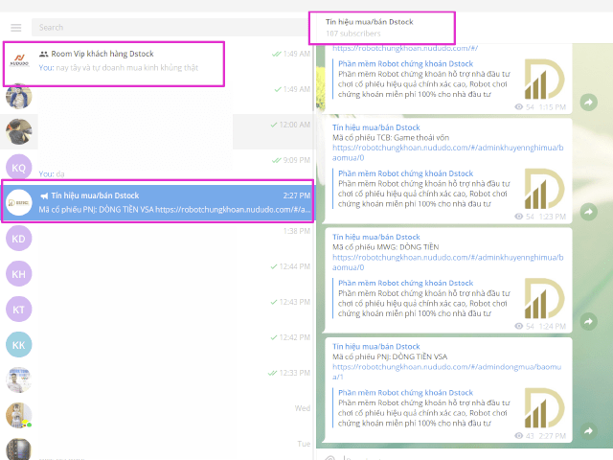Viewport: 613px width, 460px height.
Task: Open the top robotchungkhoan.nududo.com link
Action: (x=405, y=48)
